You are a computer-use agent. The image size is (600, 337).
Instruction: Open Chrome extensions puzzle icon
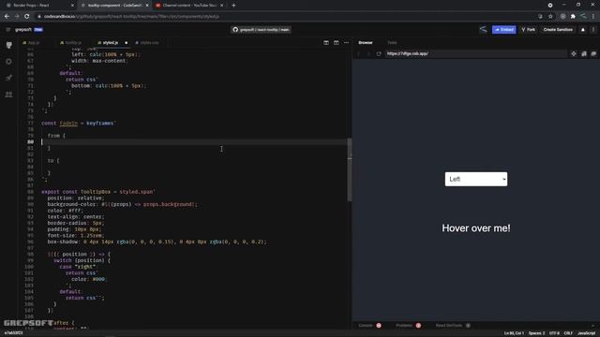[x=573, y=17]
